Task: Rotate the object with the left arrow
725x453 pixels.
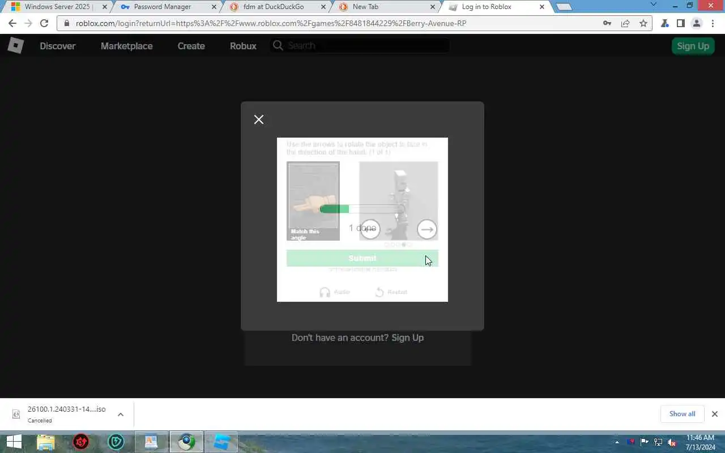Action: (x=370, y=229)
